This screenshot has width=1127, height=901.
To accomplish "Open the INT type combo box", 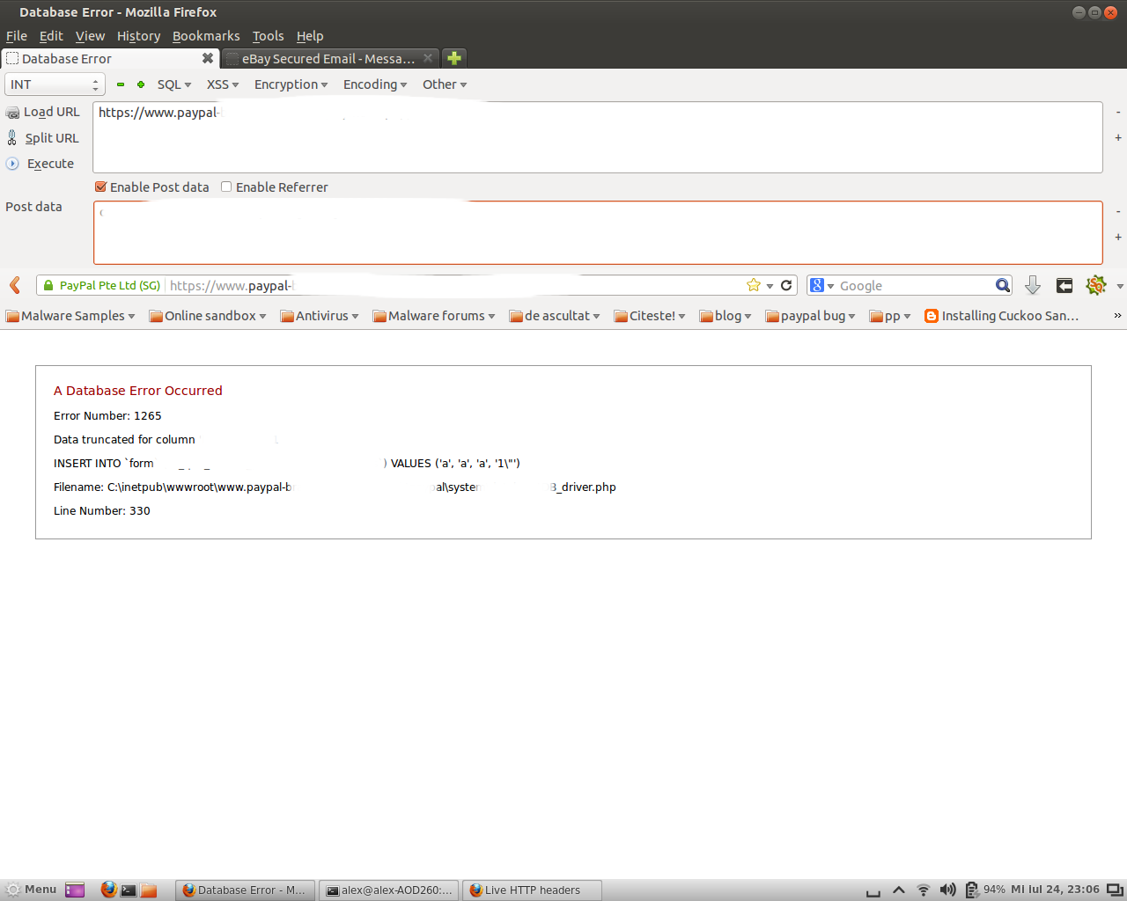I will point(55,84).
